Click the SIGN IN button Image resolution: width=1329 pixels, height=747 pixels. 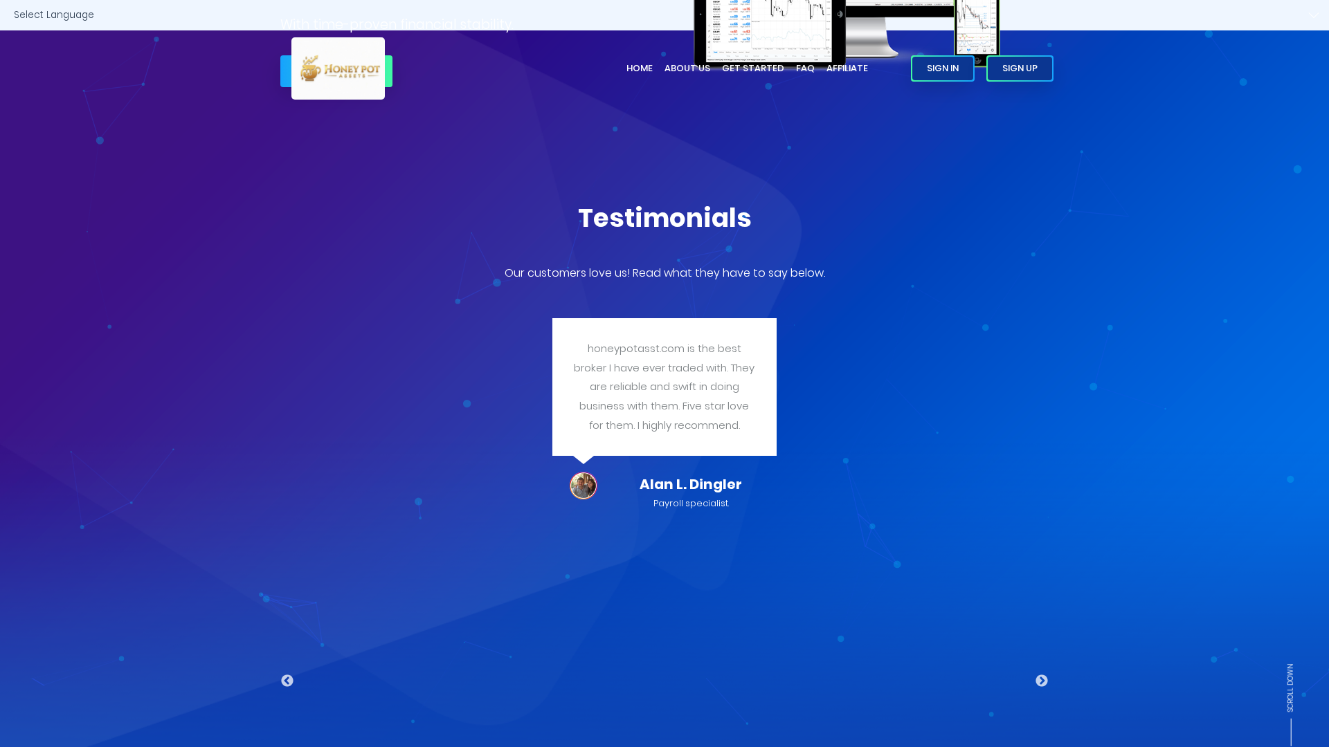coord(943,68)
